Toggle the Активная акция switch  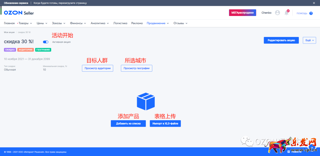[46, 42]
